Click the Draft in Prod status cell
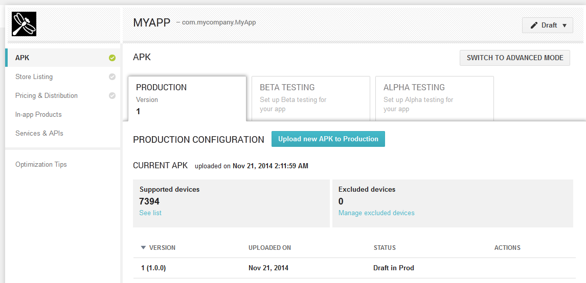The height and width of the screenshot is (283, 586). point(394,268)
